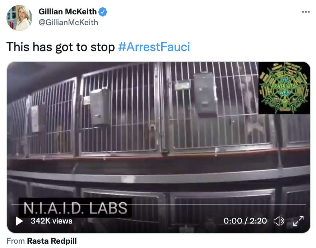The width and height of the screenshot is (316, 248).
Task: Open the #ArrestFauci hashtag
Action: pos(154,47)
